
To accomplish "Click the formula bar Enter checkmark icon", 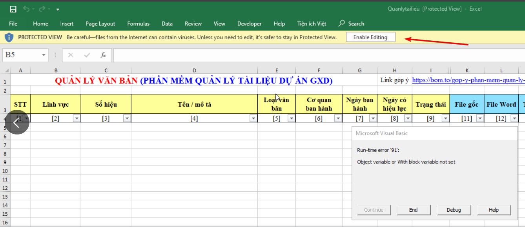I will point(87,55).
